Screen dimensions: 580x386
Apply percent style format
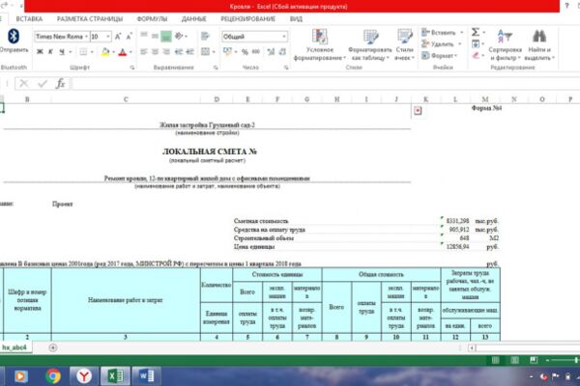pos(245,52)
